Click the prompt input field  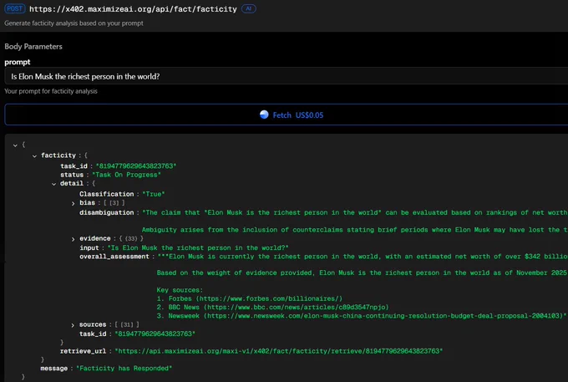287,76
